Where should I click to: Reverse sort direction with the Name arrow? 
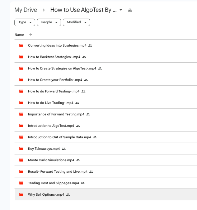coord(31,35)
